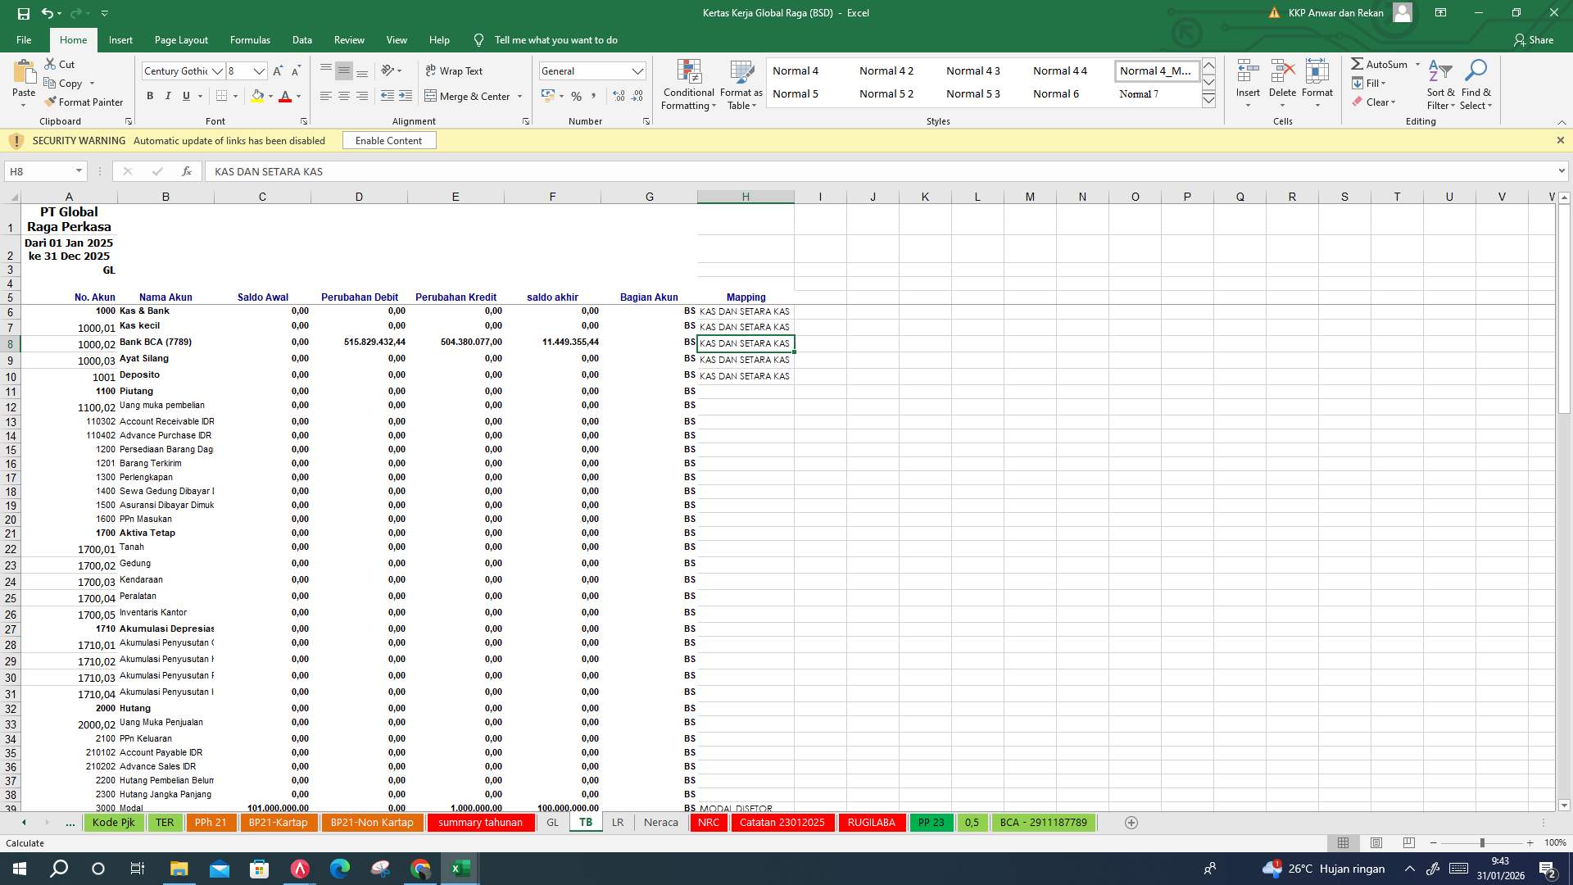Click the Percent Style icon

578,96
